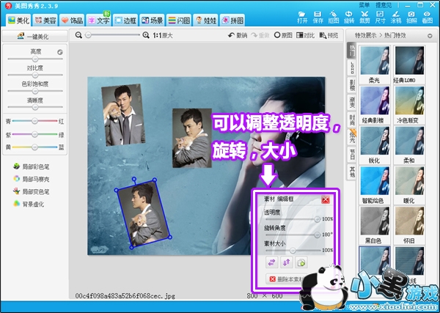Collapse the 一键美化 panel header
Viewport: 440px width, 313px height.
tap(35, 35)
